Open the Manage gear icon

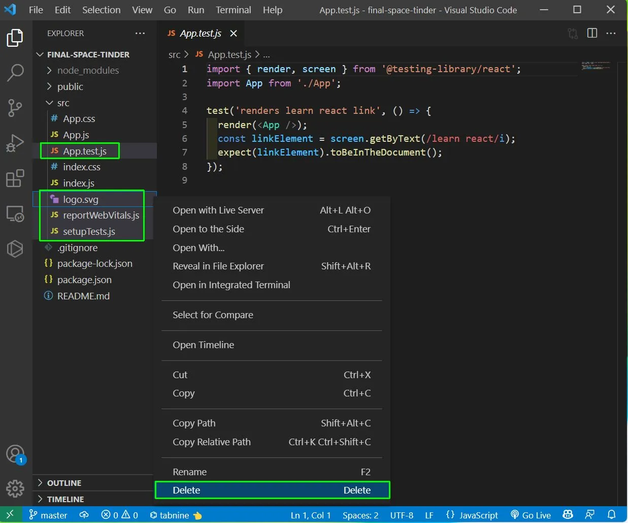coord(15,488)
